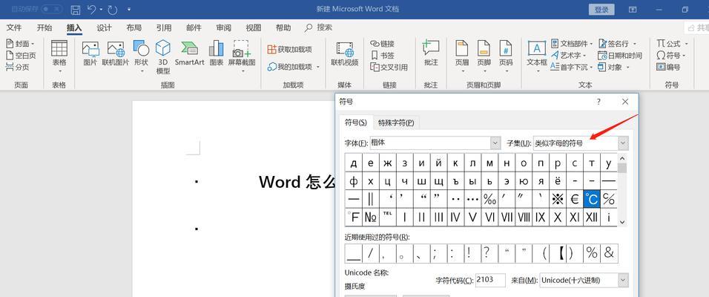Insert a cross-reference (交叉引用)
The image size is (709, 297).
click(x=389, y=67)
